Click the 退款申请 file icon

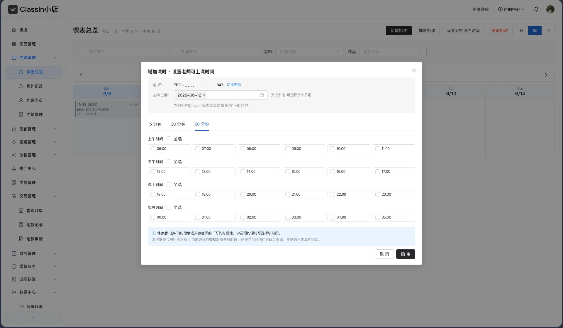[x=21, y=239]
